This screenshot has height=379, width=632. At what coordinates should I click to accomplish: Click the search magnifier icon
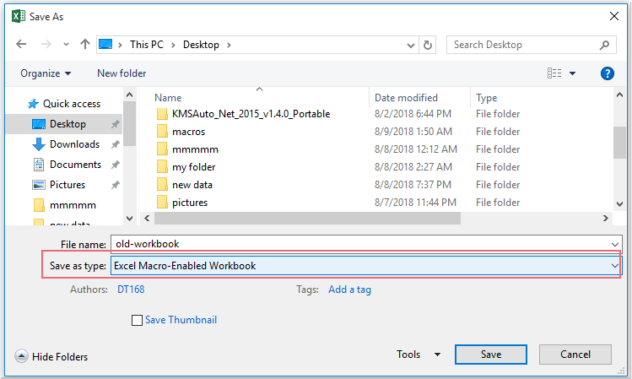(x=604, y=45)
